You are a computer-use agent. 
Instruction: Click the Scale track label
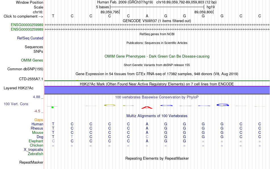click(38, 7)
